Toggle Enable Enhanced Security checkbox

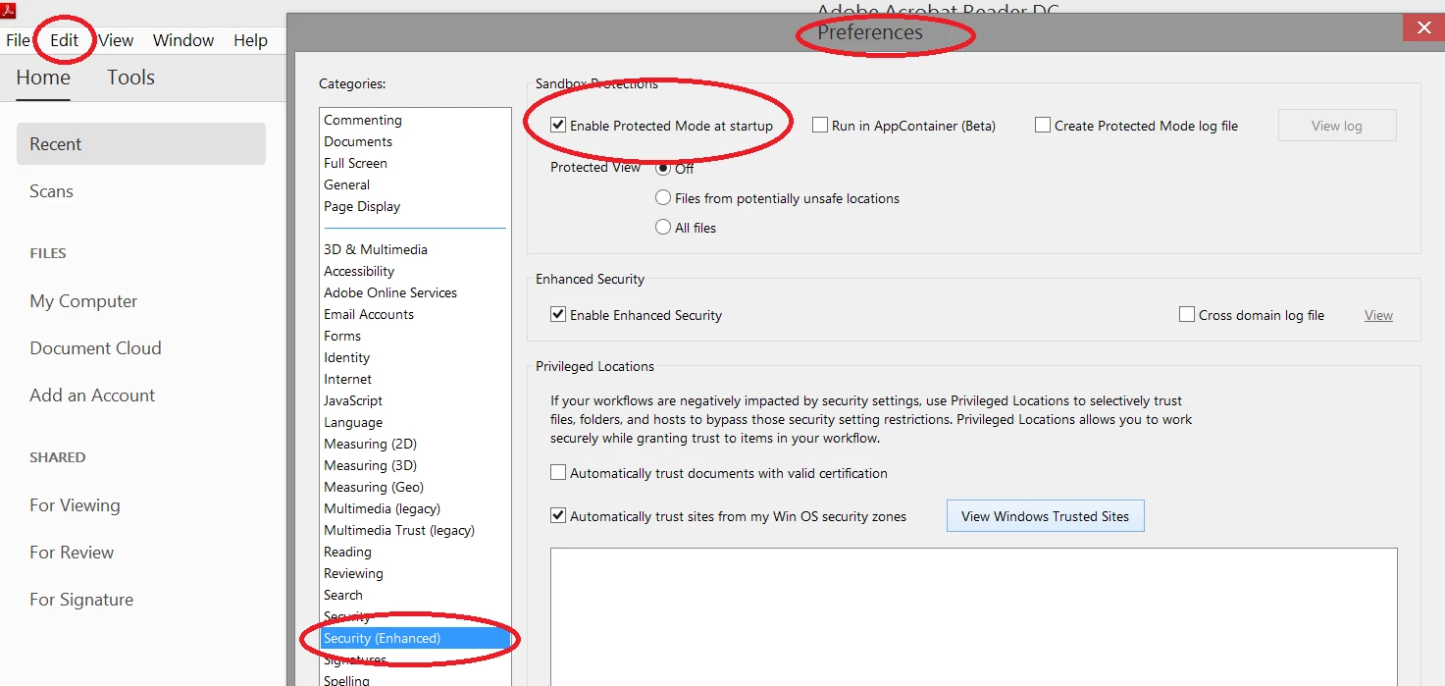(558, 315)
